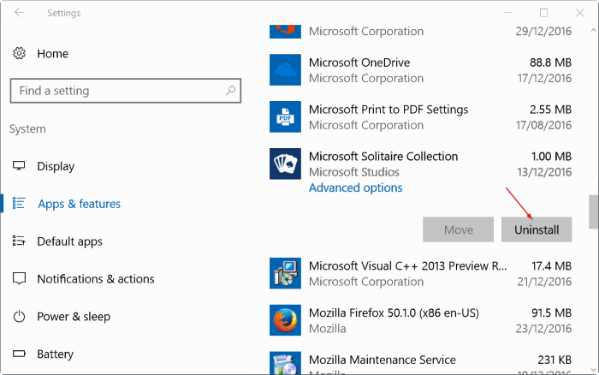Click the Print to PDF icon

tap(285, 117)
